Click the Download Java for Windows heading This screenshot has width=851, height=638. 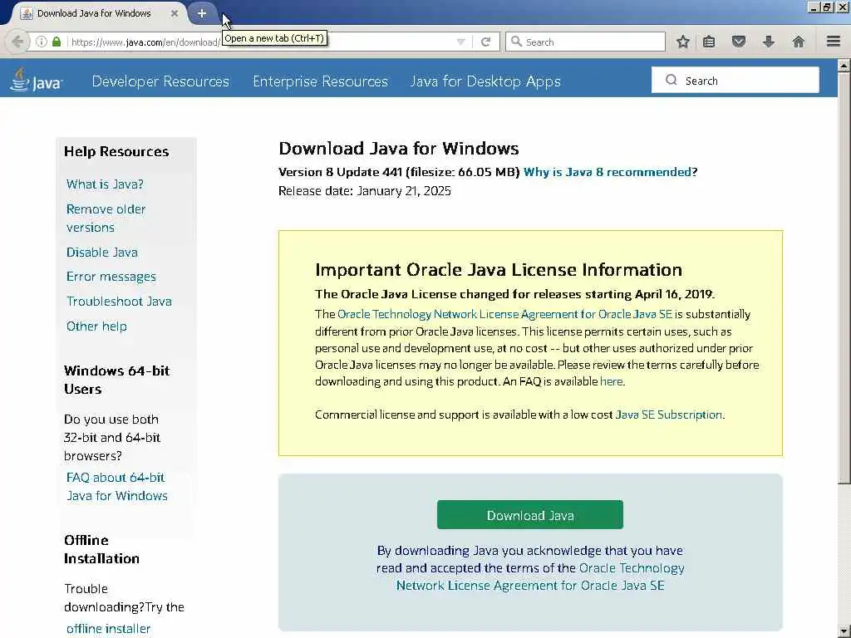pos(399,149)
